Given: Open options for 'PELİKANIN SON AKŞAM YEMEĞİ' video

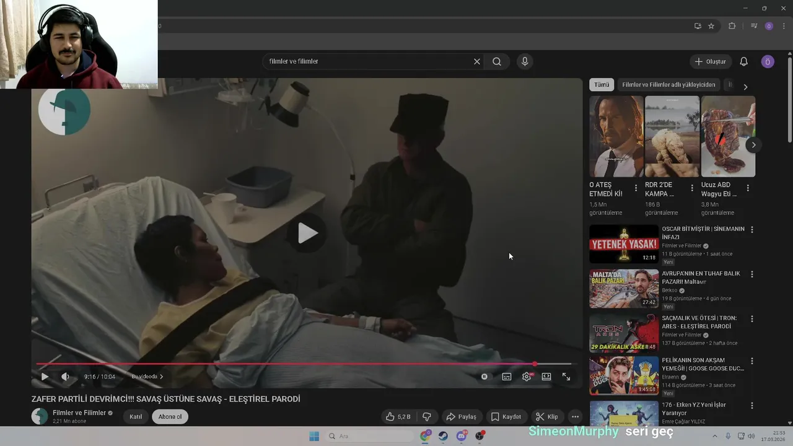Looking at the screenshot, I should [752, 361].
